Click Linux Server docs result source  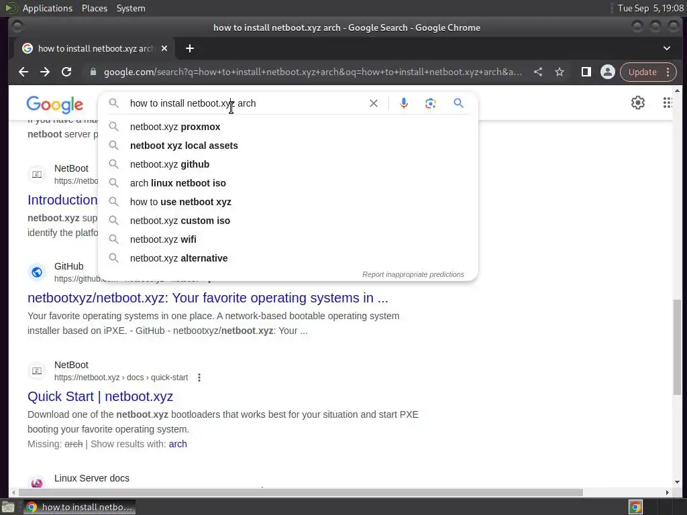(x=91, y=478)
